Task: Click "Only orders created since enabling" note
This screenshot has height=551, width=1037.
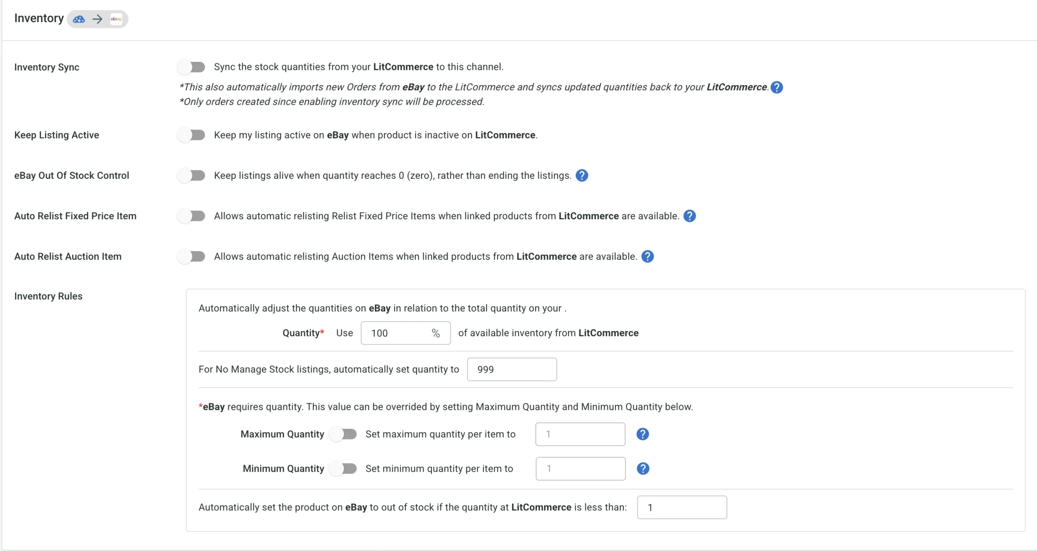Action: coord(332,102)
